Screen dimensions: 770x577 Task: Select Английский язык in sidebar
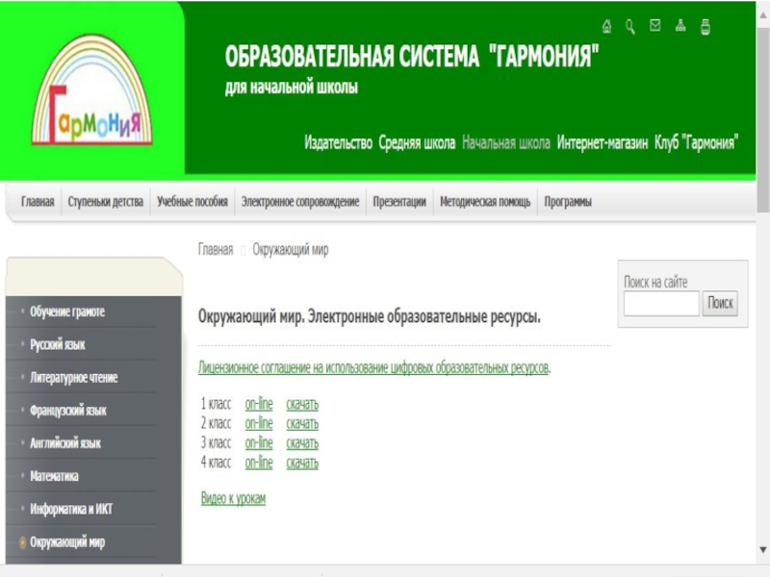click(x=65, y=443)
